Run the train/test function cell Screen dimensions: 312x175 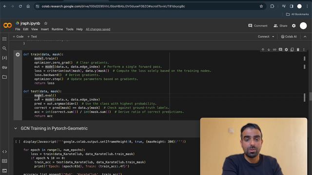(x=18, y=54)
